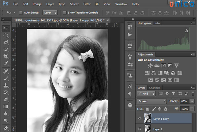This screenshot has height=132, width=198.
Task: Add a Brightness/Contrast adjustment
Action: [x=150, y=65]
